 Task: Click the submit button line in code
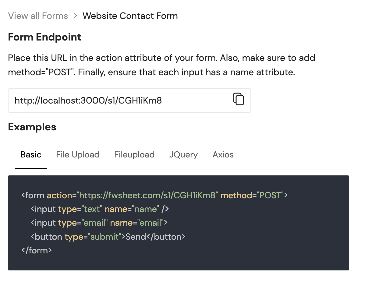(x=108, y=237)
